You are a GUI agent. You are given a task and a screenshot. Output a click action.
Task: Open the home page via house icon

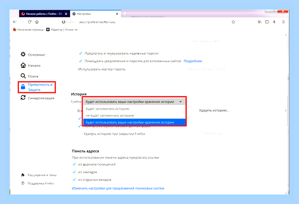[x=37, y=22]
